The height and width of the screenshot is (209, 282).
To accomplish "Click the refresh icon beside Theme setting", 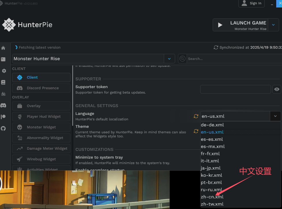I will coord(196,131).
